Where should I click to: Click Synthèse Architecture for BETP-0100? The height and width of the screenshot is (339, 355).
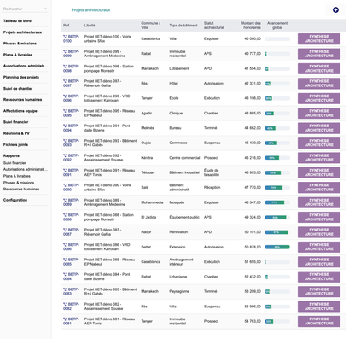(319, 38)
